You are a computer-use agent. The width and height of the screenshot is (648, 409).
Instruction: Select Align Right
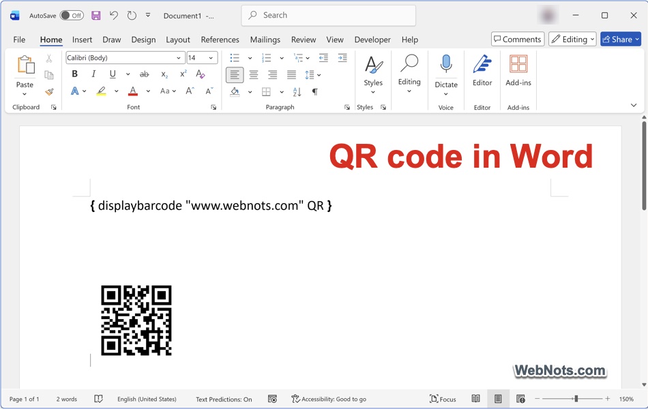coord(273,75)
